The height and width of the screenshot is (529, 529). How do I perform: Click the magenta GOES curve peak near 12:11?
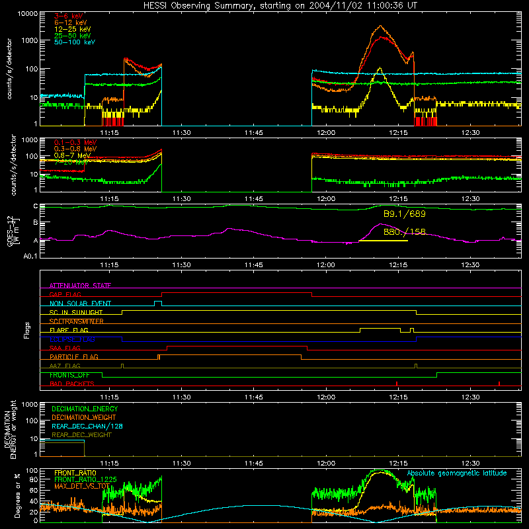tap(381, 224)
